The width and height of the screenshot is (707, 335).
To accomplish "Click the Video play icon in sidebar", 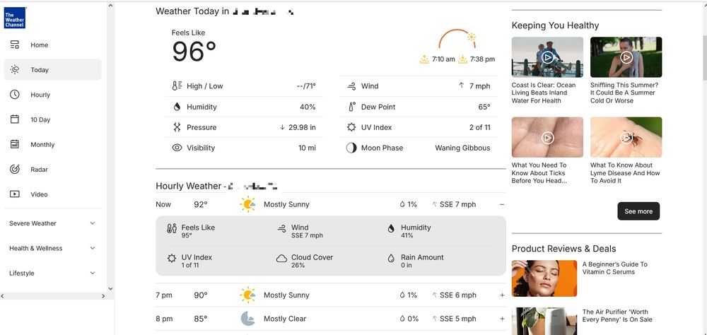I will (x=14, y=194).
